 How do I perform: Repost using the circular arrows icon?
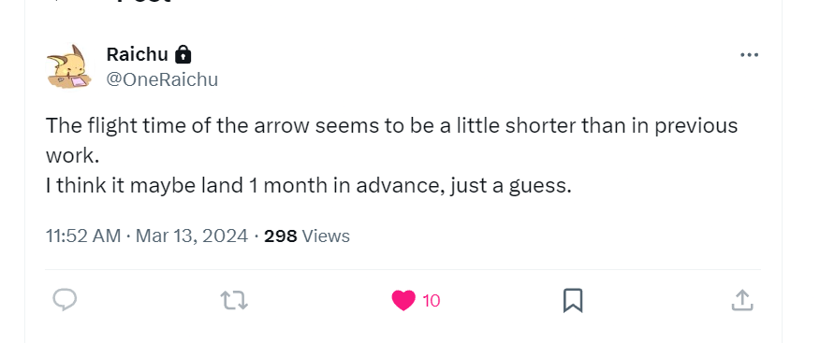(x=234, y=301)
